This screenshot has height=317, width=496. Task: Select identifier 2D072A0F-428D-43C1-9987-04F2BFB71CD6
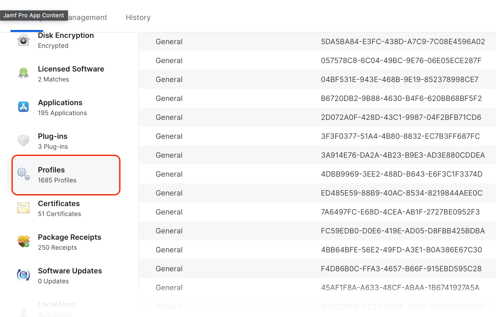(401, 117)
